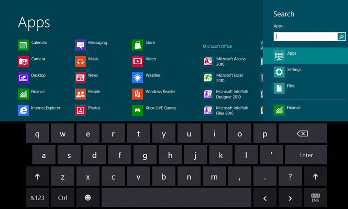Tap the z key
This screenshot has width=348, height=209.
click(x=63, y=176)
